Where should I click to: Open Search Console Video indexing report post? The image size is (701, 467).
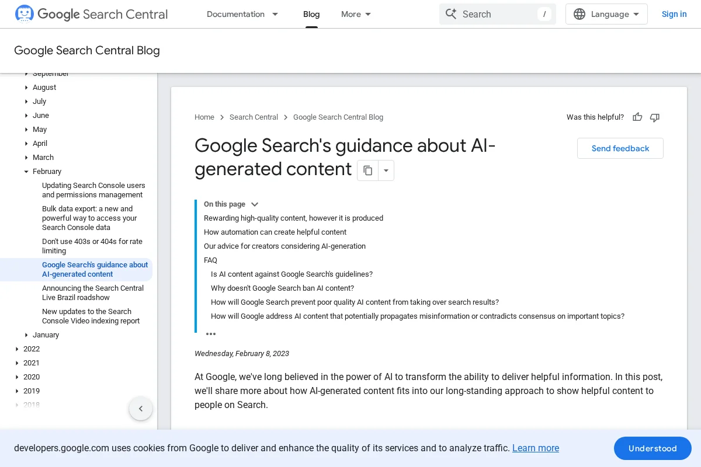91,316
